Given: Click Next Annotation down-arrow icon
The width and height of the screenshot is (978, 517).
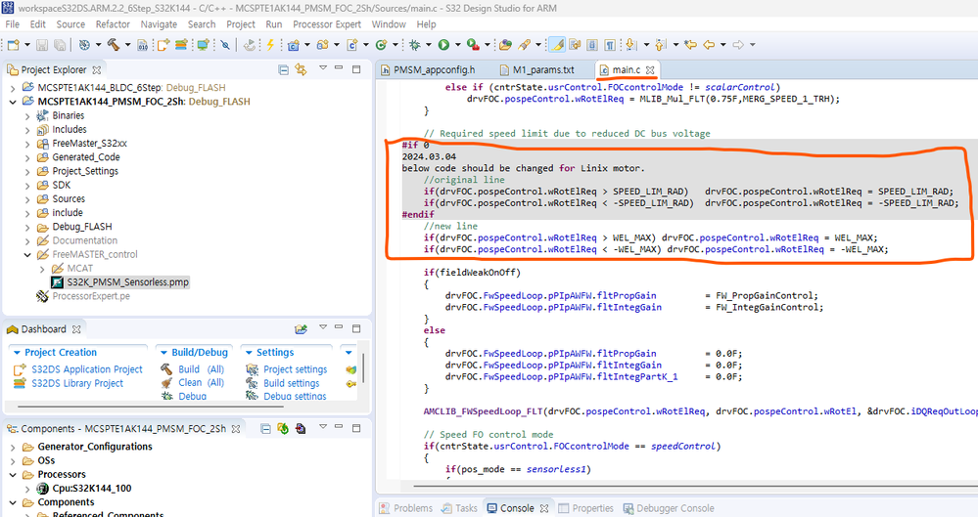Looking at the screenshot, I should point(630,45).
